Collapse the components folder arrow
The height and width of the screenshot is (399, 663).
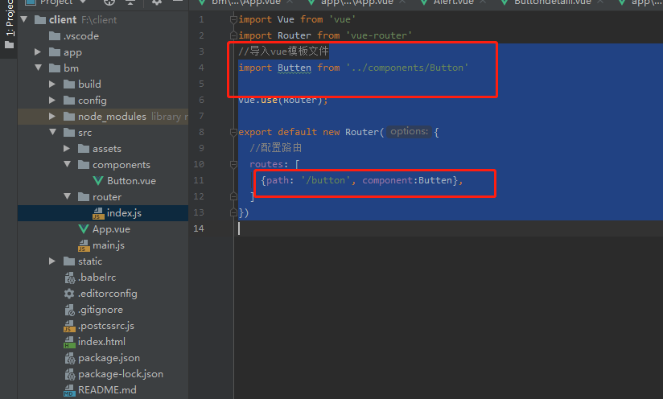point(68,164)
